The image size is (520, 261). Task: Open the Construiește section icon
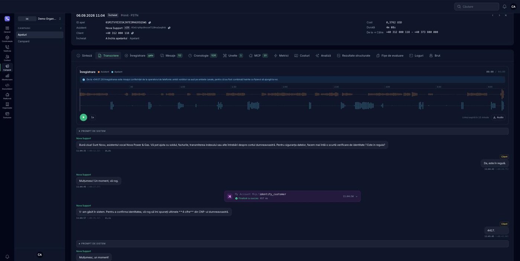point(7,39)
